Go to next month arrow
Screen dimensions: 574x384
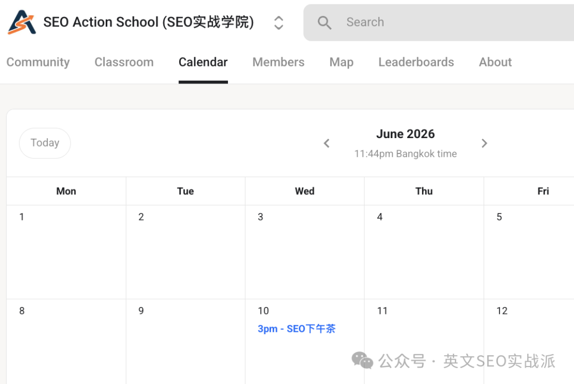pos(484,143)
